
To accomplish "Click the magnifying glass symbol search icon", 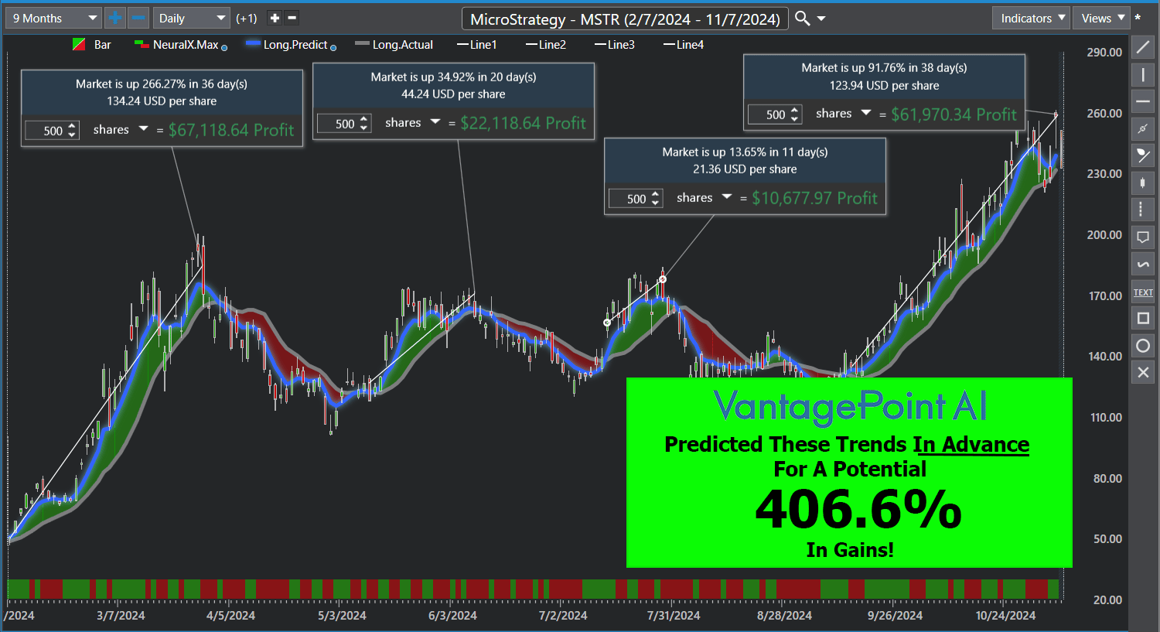I will coord(803,18).
